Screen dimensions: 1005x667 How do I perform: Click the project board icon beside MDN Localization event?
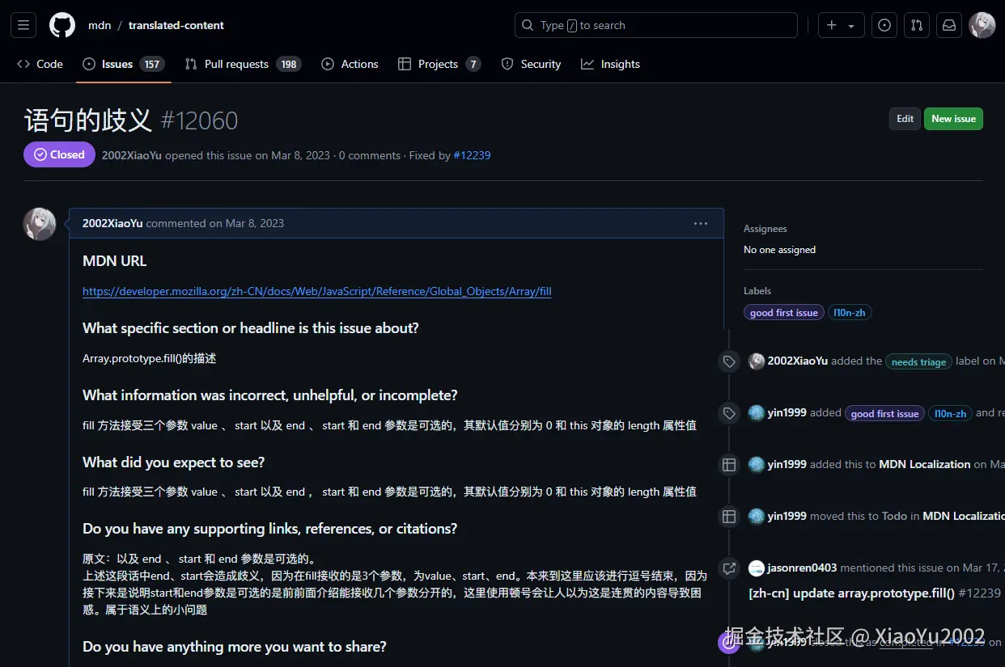pyautogui.click(x=728, y=464)
